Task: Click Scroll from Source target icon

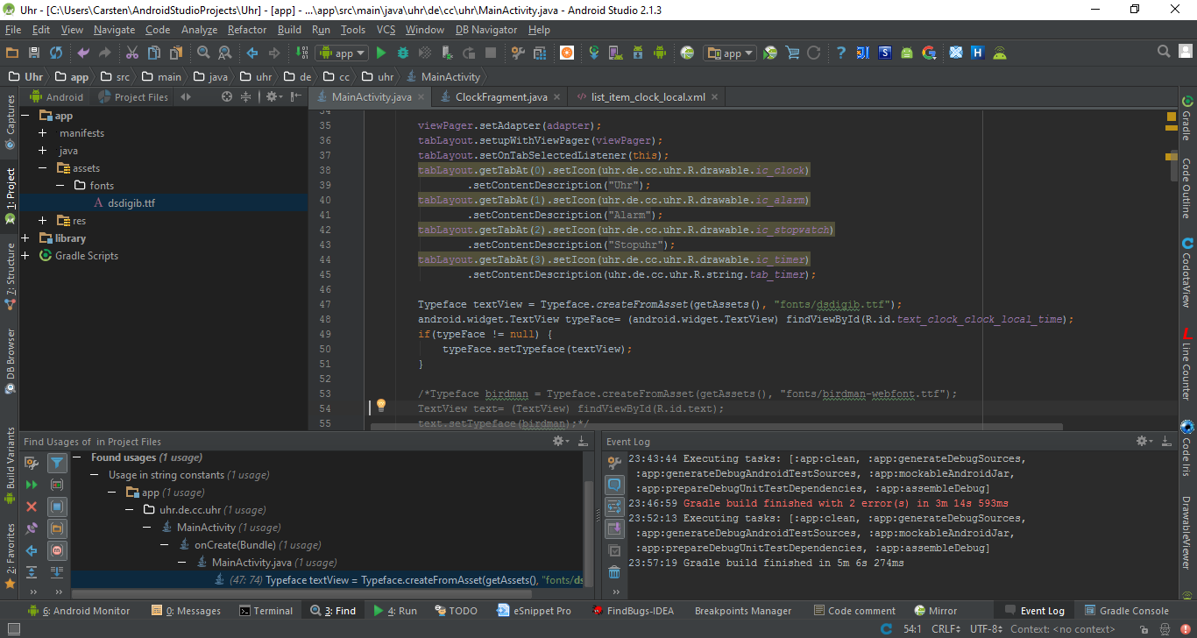Action: [227, 97]
